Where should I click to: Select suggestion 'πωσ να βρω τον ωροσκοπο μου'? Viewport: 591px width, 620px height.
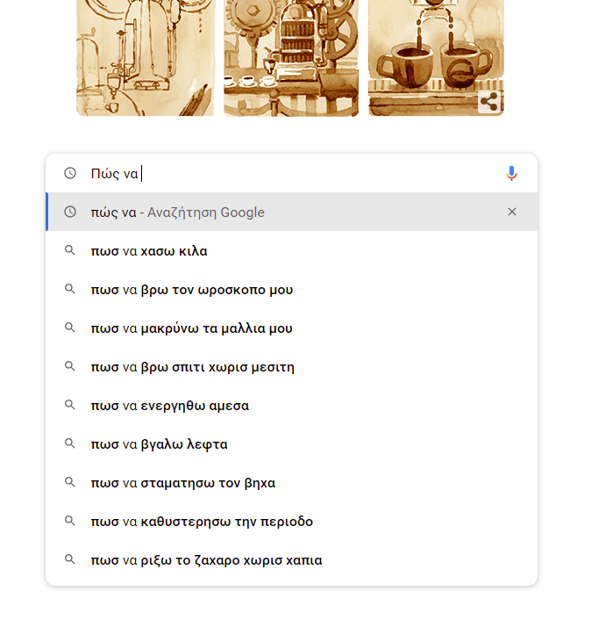click(191, 290)
